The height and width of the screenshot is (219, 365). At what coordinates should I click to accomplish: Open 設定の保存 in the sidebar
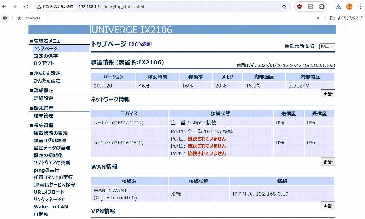(46, 56)
